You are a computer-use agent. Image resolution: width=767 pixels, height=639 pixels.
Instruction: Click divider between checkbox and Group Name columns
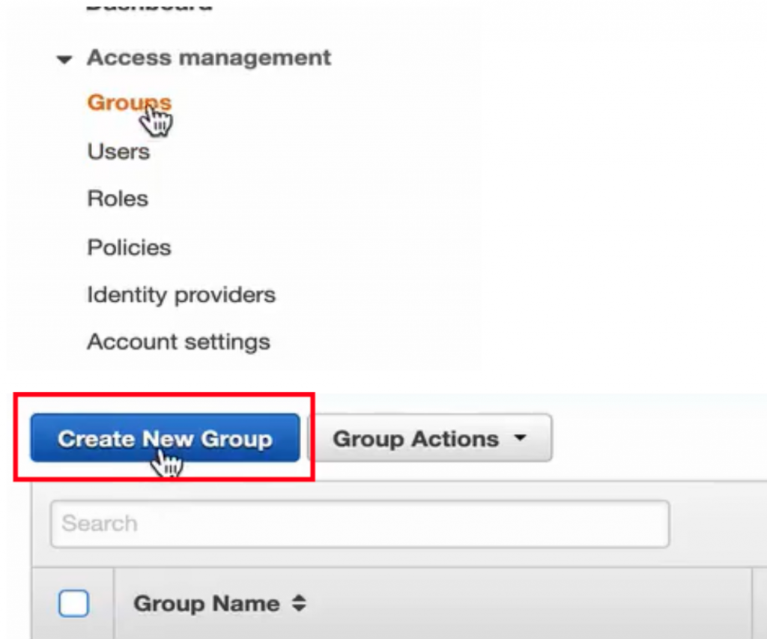[x=114, y=604]
